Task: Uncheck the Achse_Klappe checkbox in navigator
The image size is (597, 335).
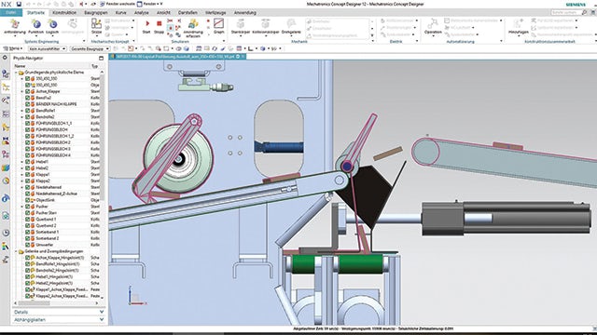Action: point(27,91)
